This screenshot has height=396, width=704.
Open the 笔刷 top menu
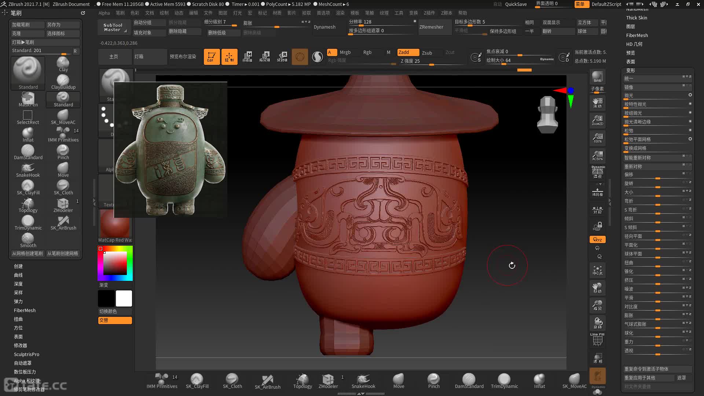click(x=120, y=13)
